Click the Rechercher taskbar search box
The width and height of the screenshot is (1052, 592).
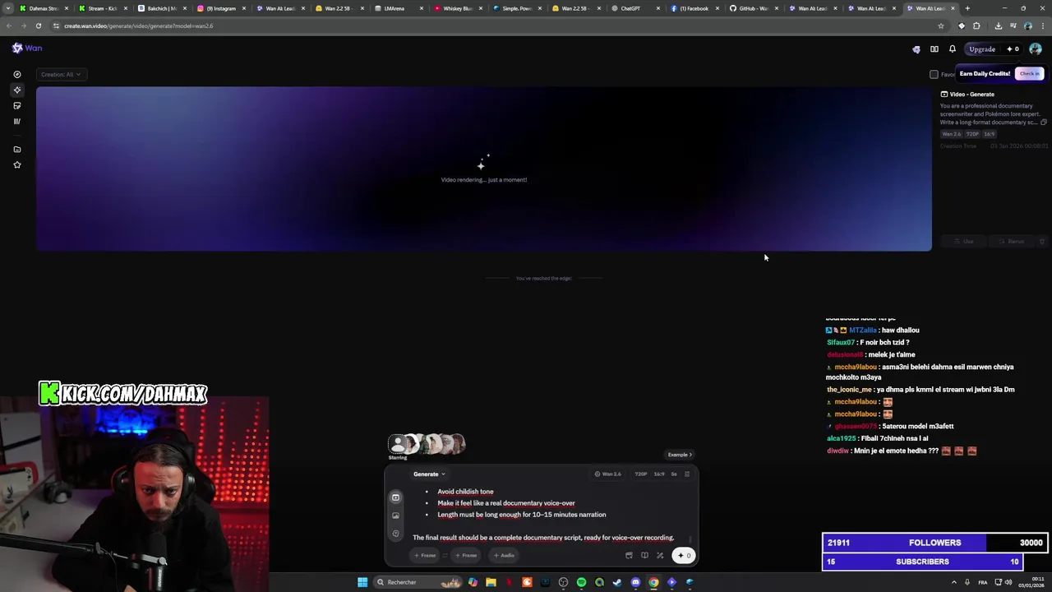coord(418,582)
